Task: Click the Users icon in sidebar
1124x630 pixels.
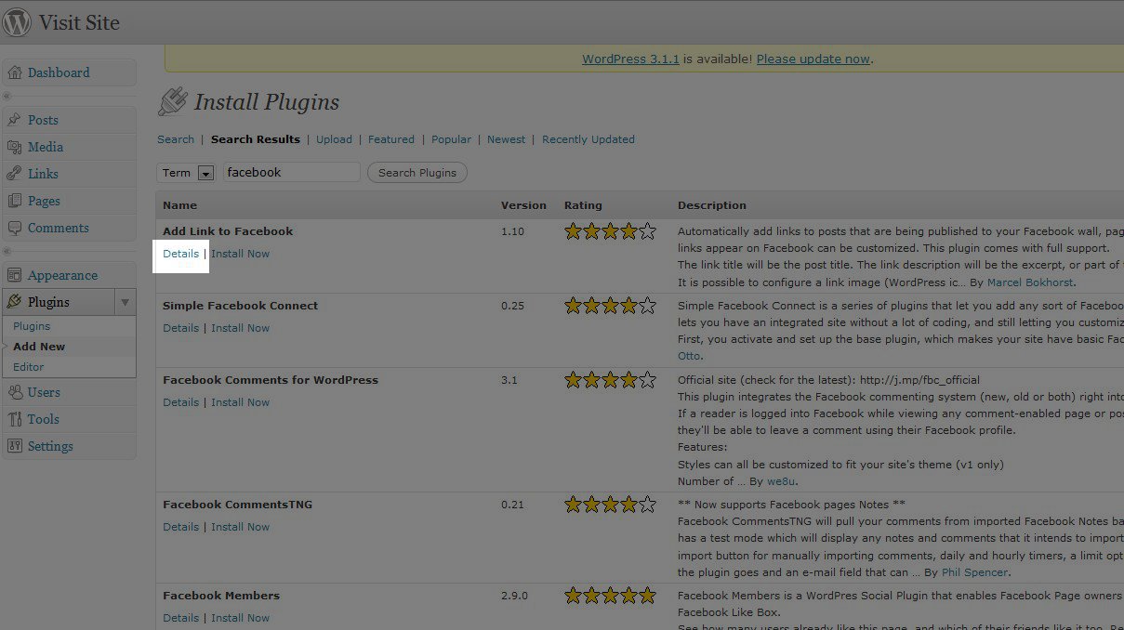Action: pos(15,392)
